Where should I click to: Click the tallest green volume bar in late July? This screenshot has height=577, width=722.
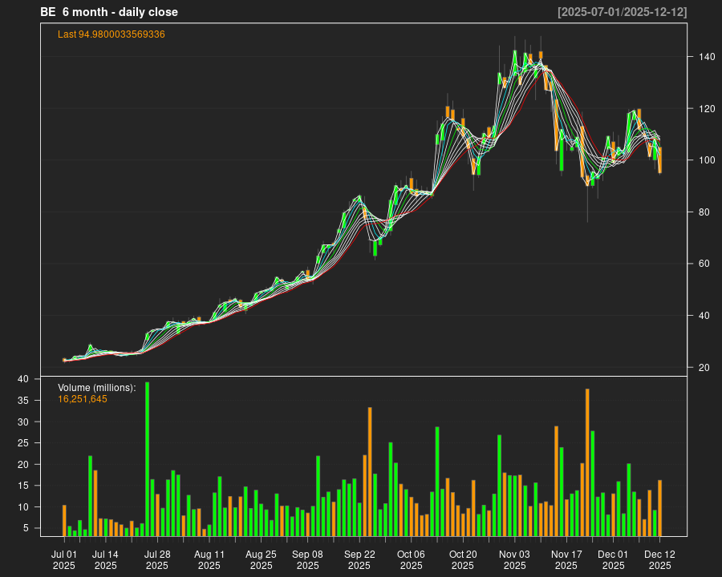click(147, 458)
